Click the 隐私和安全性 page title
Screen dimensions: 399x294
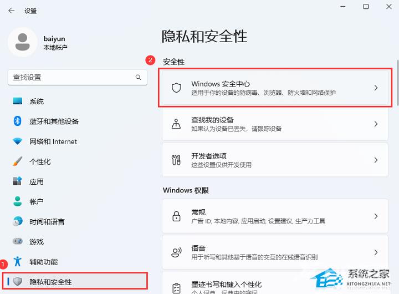(x=204, y=36)
